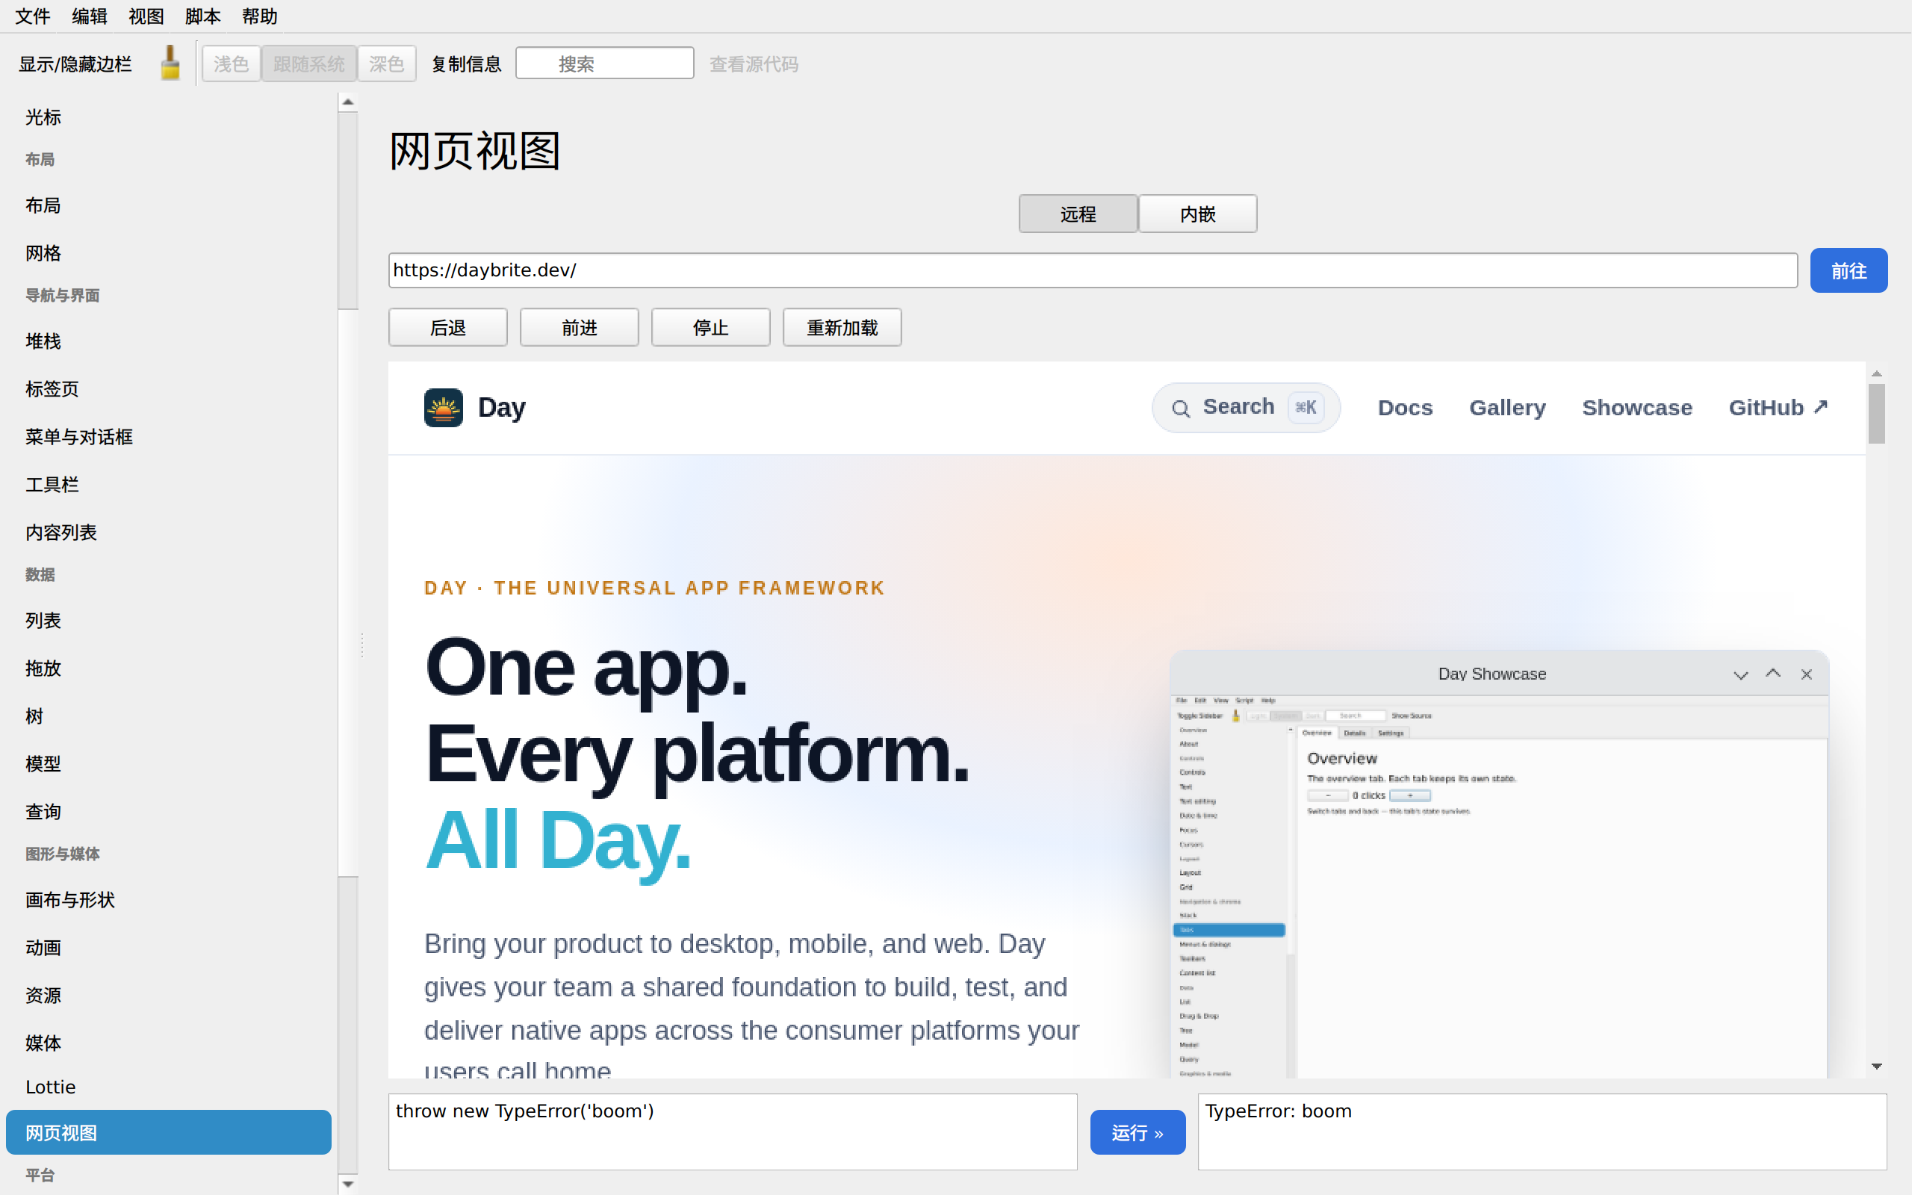Select 模型 in the sidebar
1912x1195 pixels.
[x=168, y=764]
